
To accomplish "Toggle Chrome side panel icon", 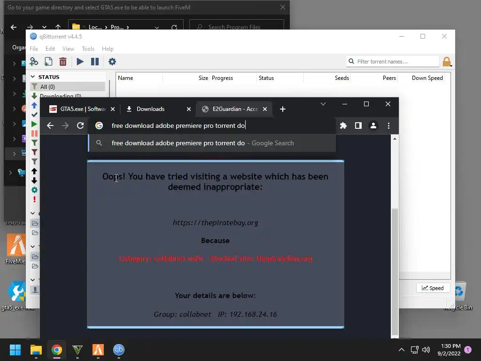I will [x=358, y=125].
